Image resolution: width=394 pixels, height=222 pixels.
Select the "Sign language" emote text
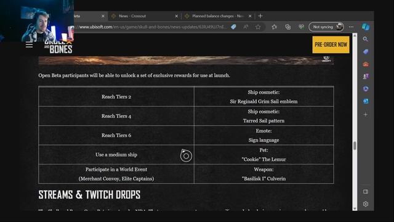click(x=263, y=140)
